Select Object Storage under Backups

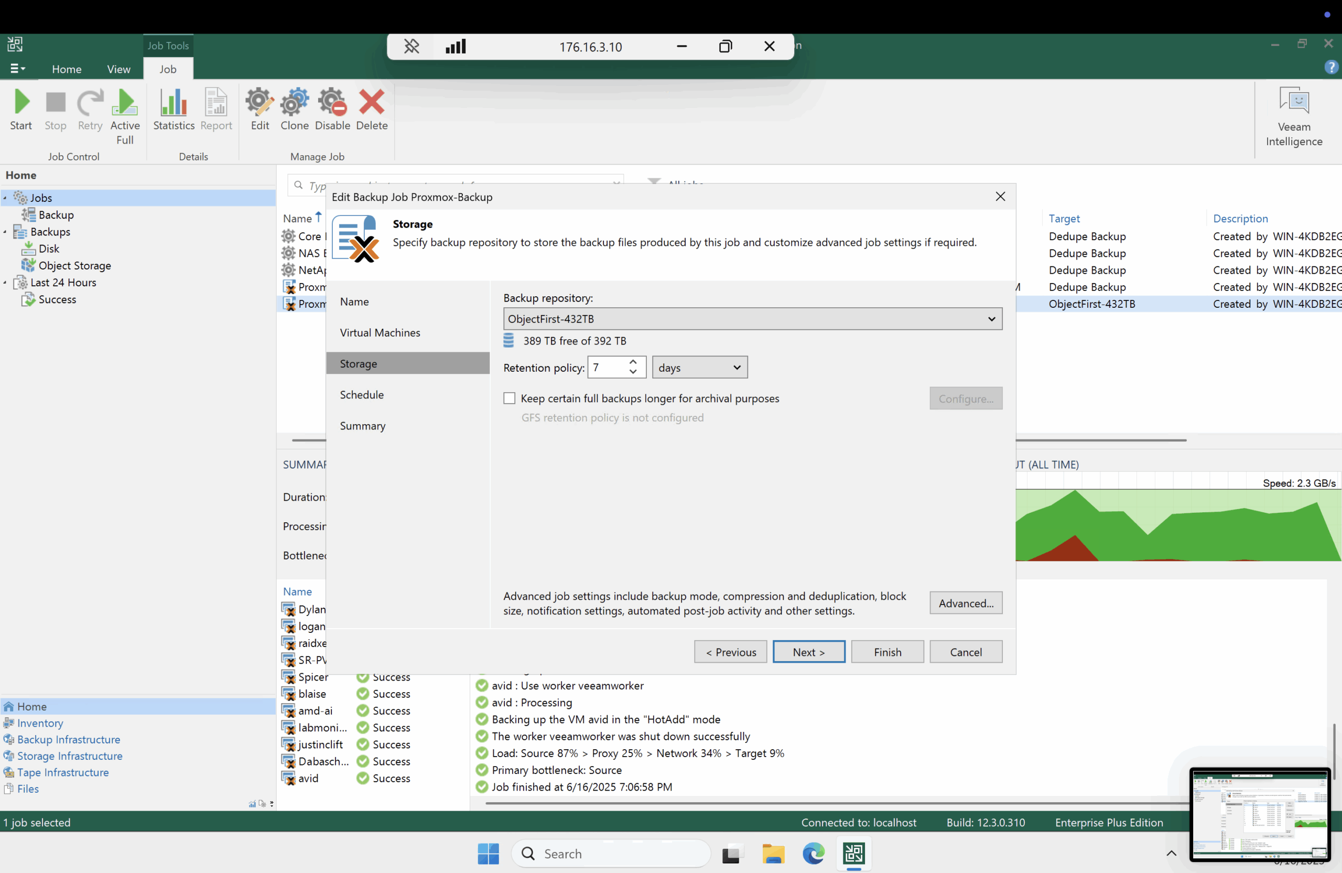[x=74, y=266]
